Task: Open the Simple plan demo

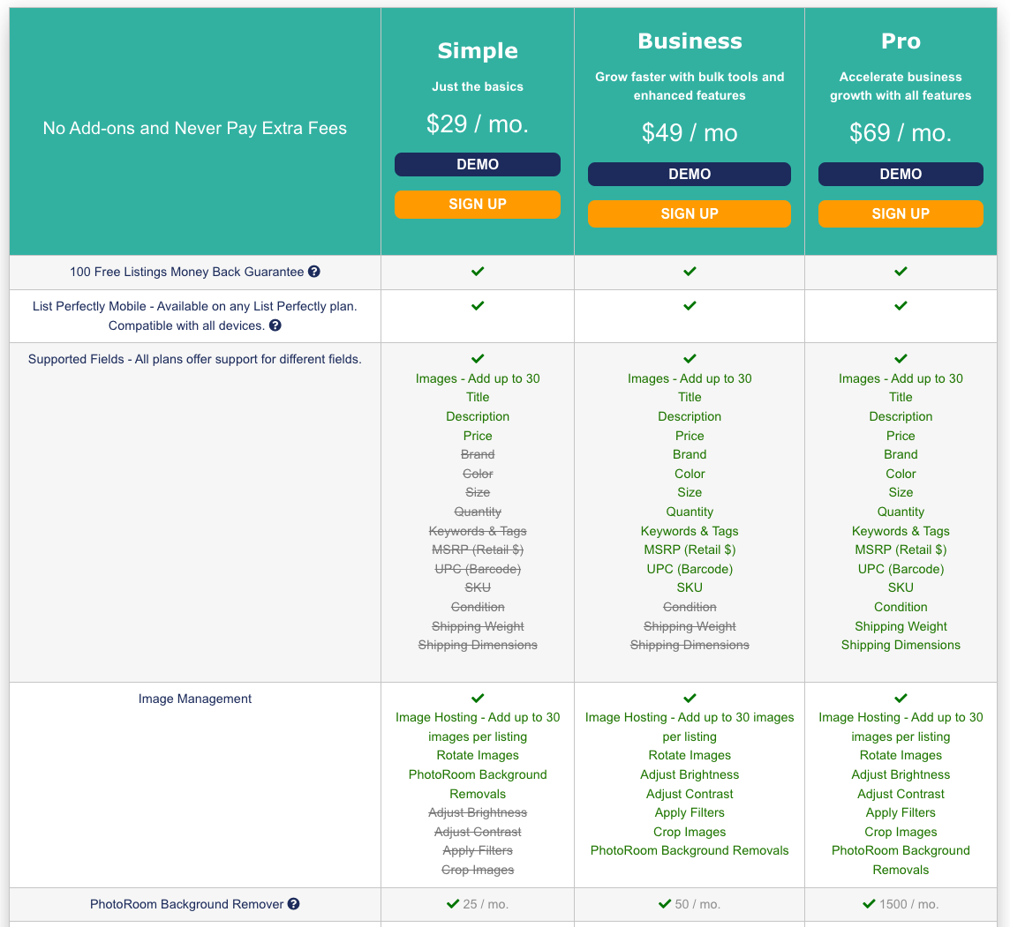Action: (478, 165)
